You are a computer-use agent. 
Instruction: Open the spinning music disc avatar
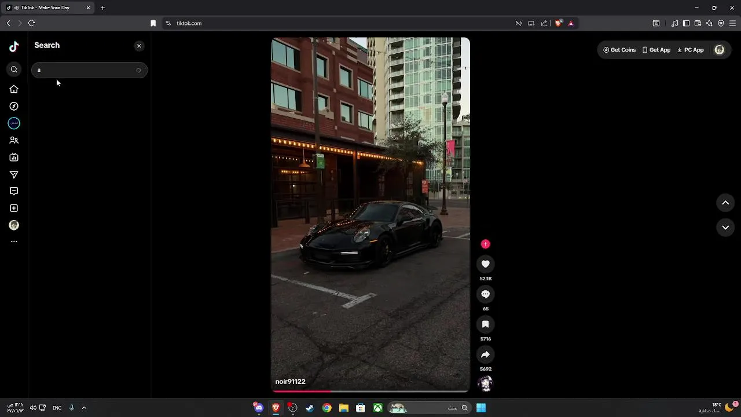point(485,383)
